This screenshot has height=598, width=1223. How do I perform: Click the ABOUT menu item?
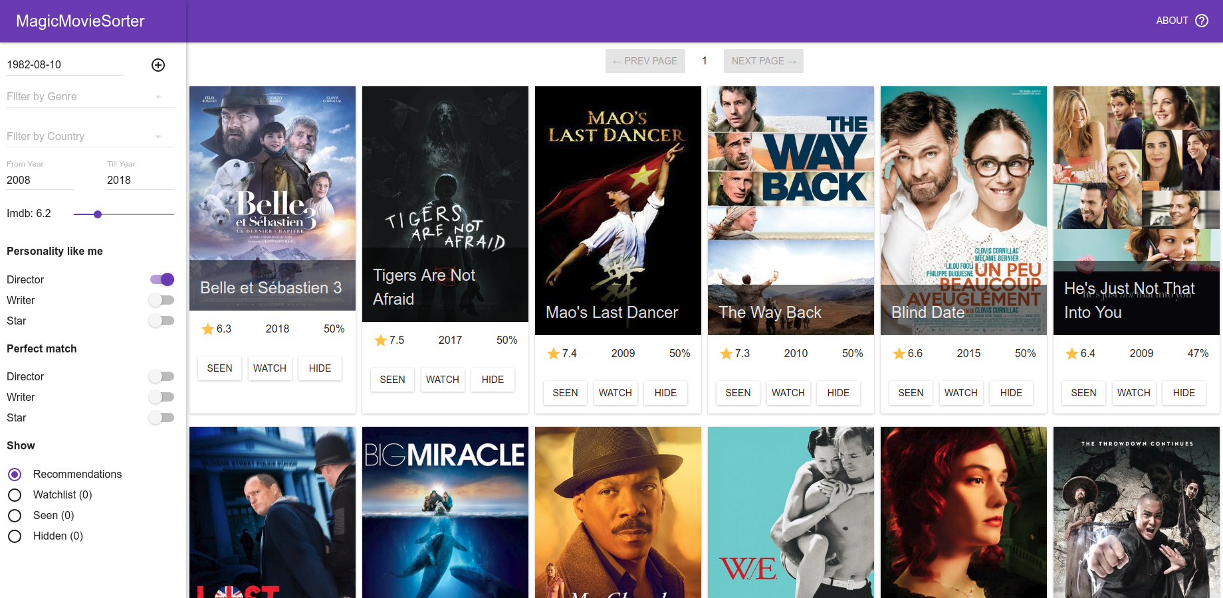click(x=1172, y=21)
